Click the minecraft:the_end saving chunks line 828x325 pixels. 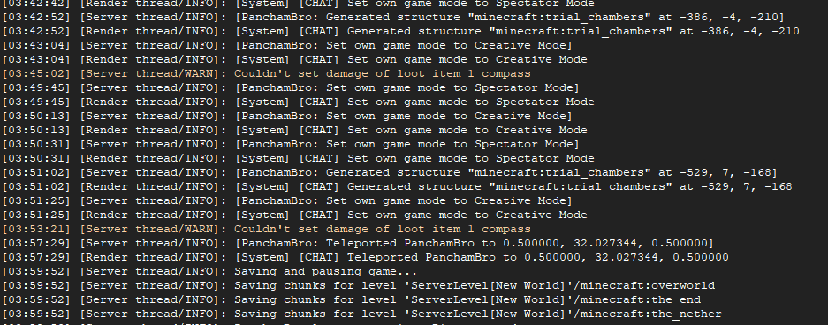click(x=352, y=299)
